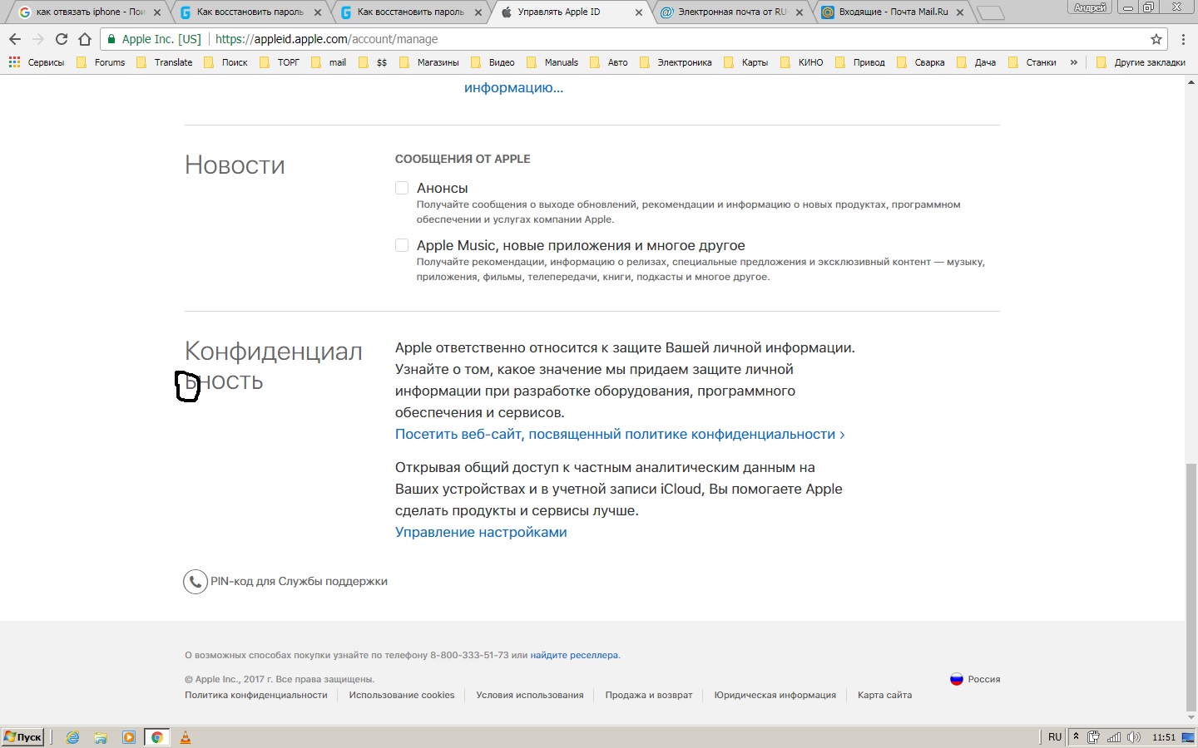Open the КИНО bookmark folder
This screenshot has height=748, width=1198.
click(802, 62)
